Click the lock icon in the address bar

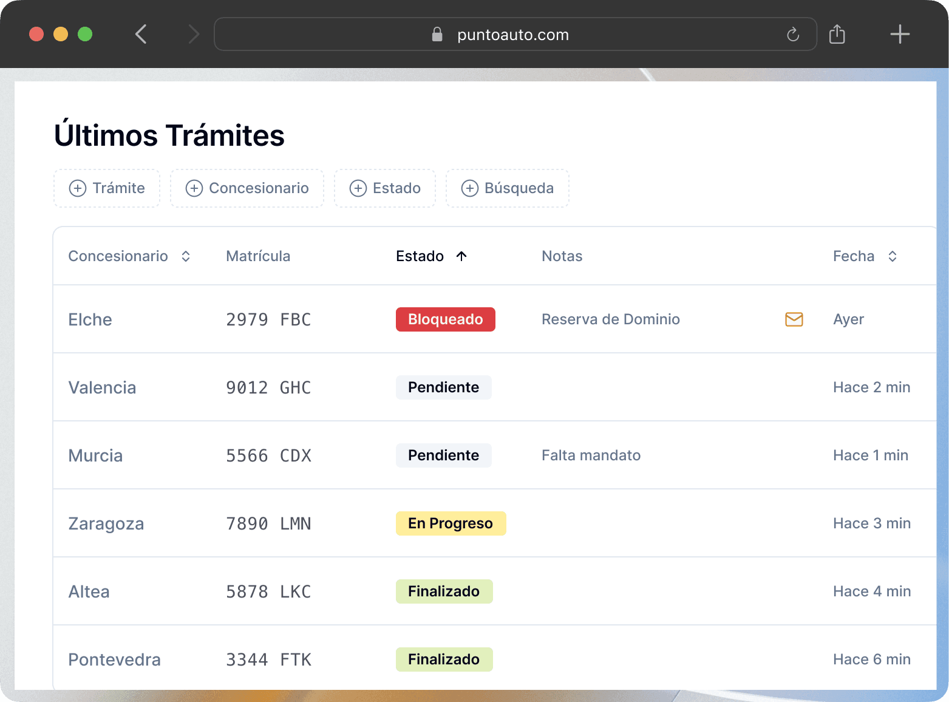[x=436, y=34]
